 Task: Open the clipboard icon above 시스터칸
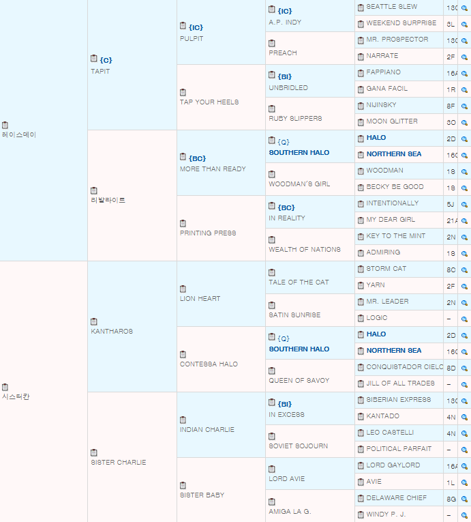[x=5, y=387]
